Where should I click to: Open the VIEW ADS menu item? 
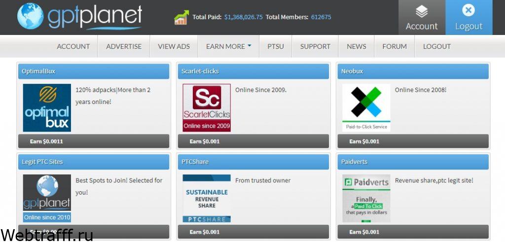click(174, 46)
